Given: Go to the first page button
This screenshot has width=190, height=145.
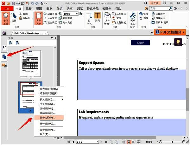Looking at the screenshot, I should pyautogui.click(x=68, y=142).
